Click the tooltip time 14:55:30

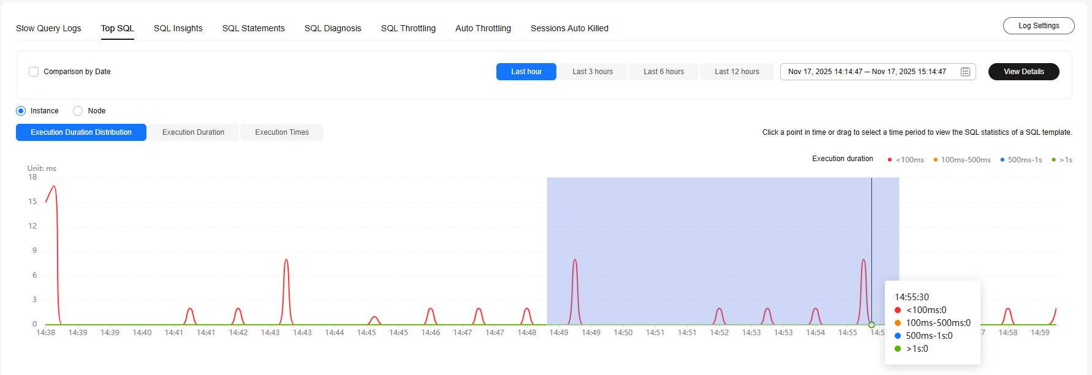(x=912, y=297)
